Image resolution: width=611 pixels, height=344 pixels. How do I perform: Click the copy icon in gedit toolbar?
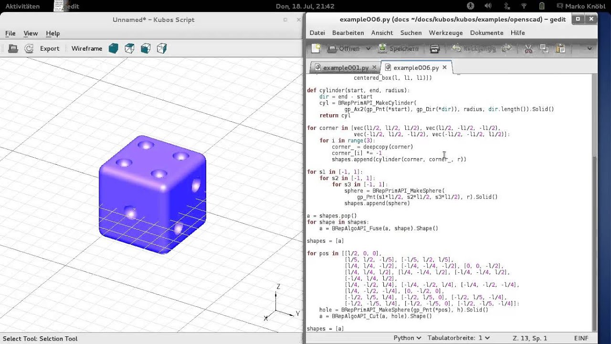[x=544, y=49]
